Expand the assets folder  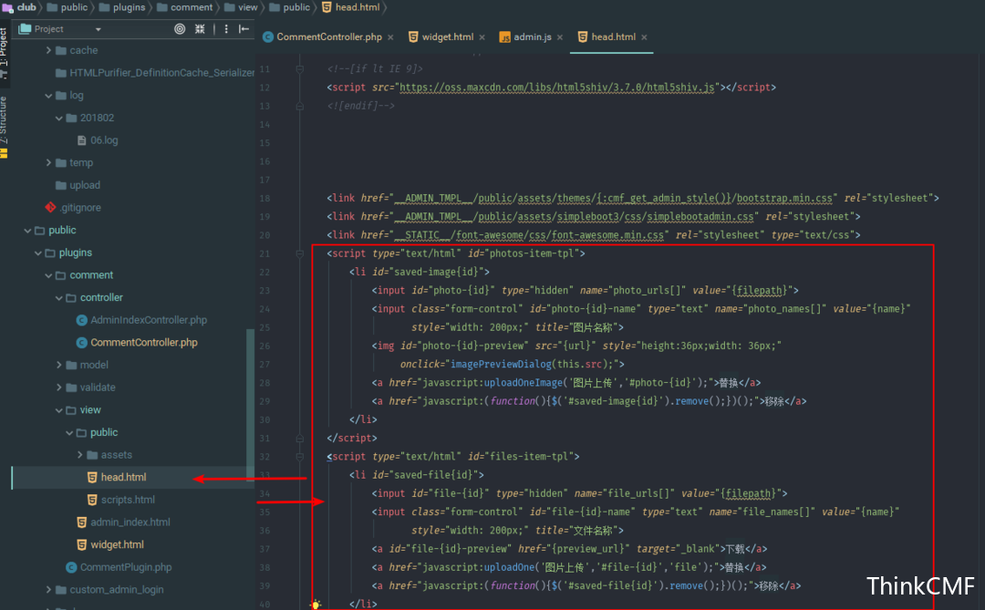[x=79, y=455]
